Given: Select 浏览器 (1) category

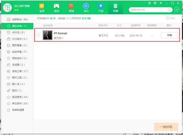Looking at the screenshot, I should 17,65.
